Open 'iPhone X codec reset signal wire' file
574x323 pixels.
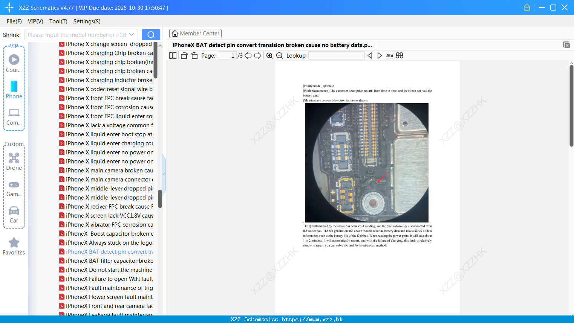click(106, 89)
